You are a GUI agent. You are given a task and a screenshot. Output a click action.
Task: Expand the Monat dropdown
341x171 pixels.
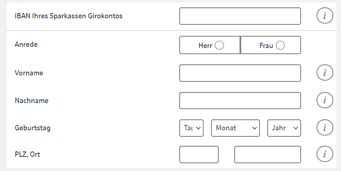coord(235,128)
